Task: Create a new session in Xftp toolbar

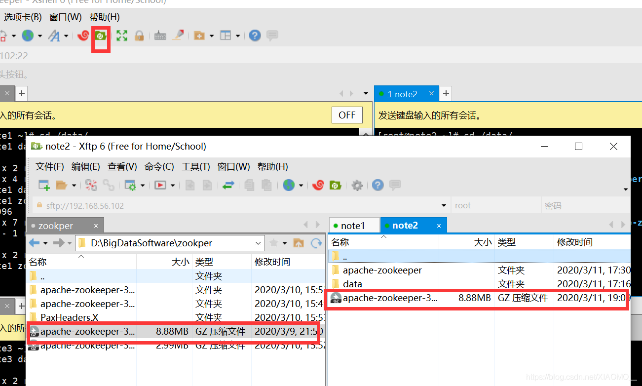Action: (x=44, y=185)
